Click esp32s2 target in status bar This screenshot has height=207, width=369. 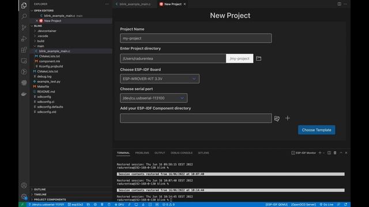76,205
